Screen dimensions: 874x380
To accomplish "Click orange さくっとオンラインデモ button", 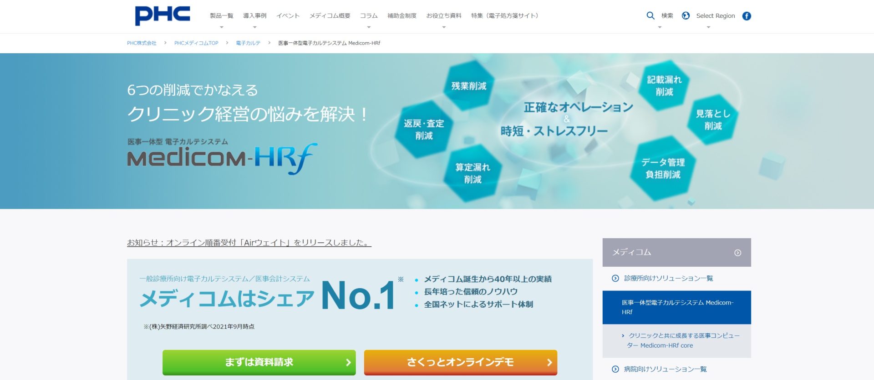I will 461,362.
